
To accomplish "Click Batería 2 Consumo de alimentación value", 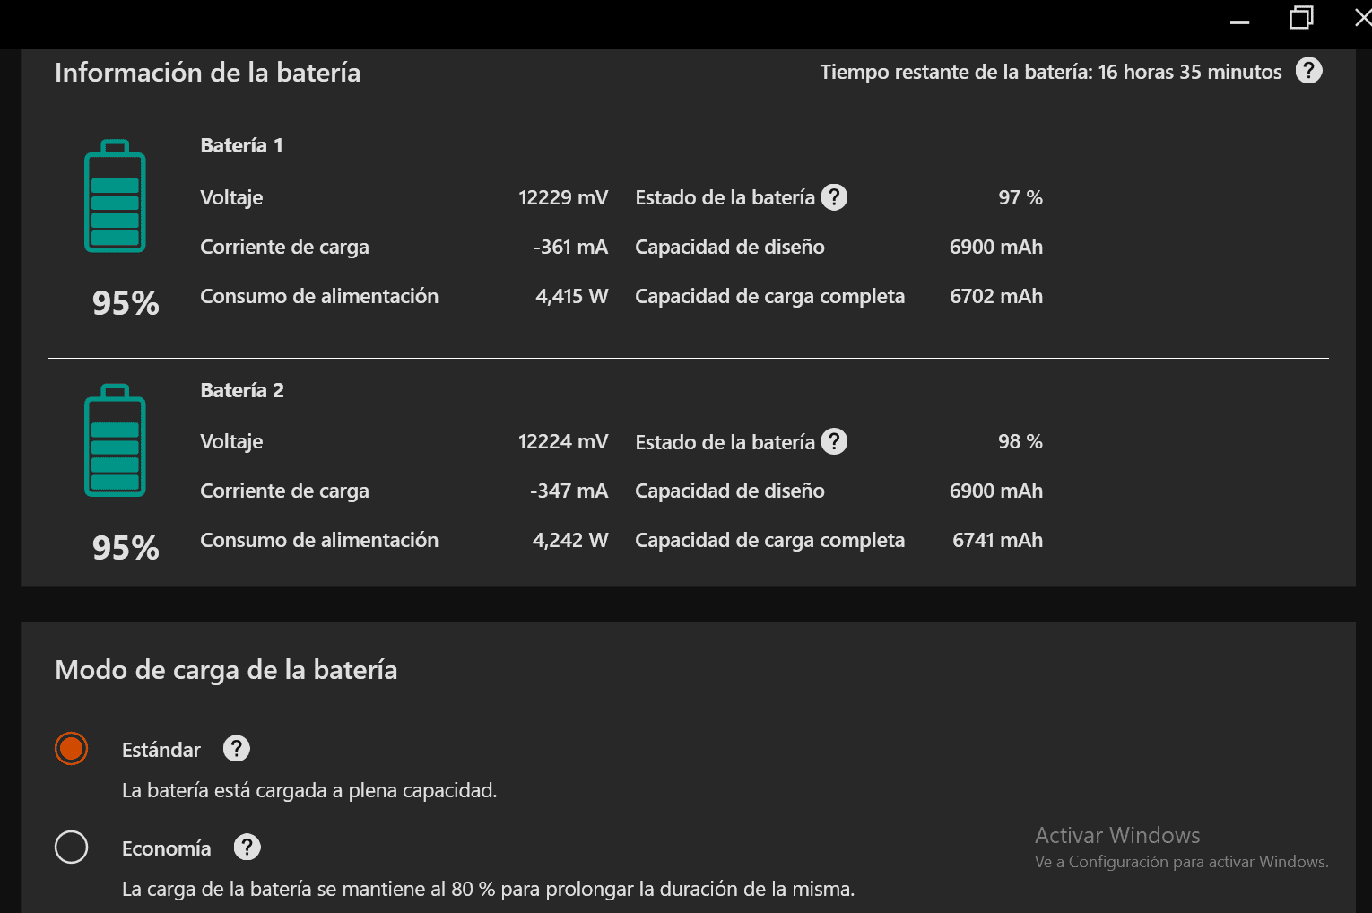I will point(570,540).
